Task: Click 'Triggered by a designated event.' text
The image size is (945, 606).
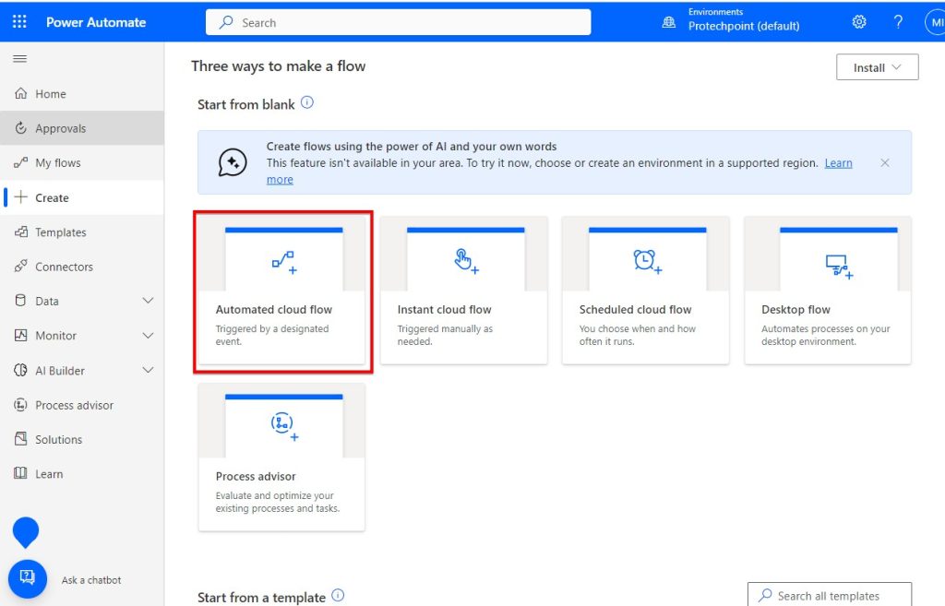Action: point(272,335)
